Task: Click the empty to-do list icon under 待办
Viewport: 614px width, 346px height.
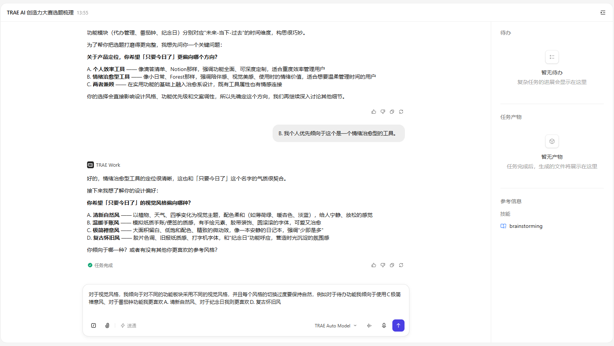Action: pyautogui.click(x=552, y=57)
